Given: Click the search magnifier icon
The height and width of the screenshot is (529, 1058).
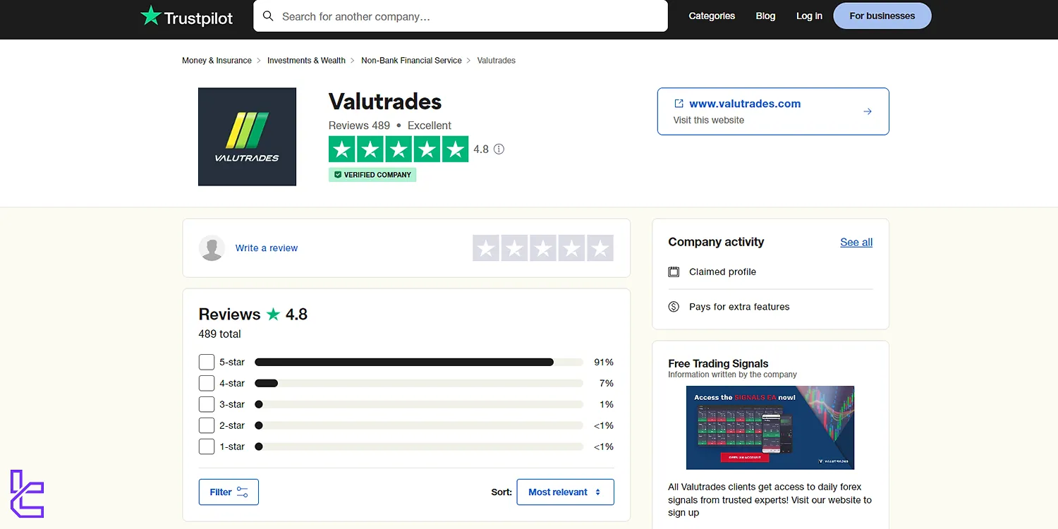Looking at the screenshot, I should 268,16.
